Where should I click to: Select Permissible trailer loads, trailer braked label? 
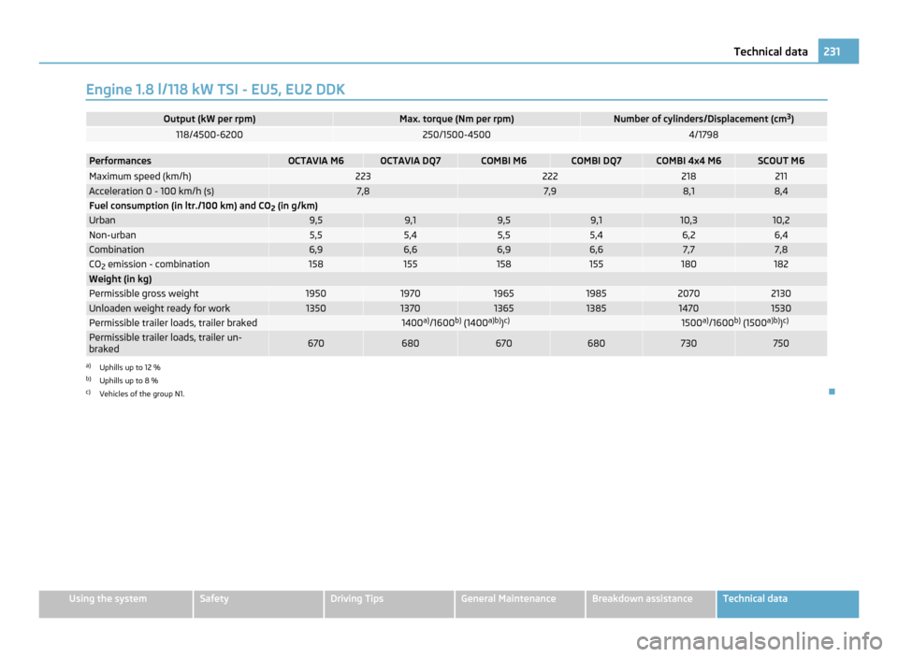[173, 322]
